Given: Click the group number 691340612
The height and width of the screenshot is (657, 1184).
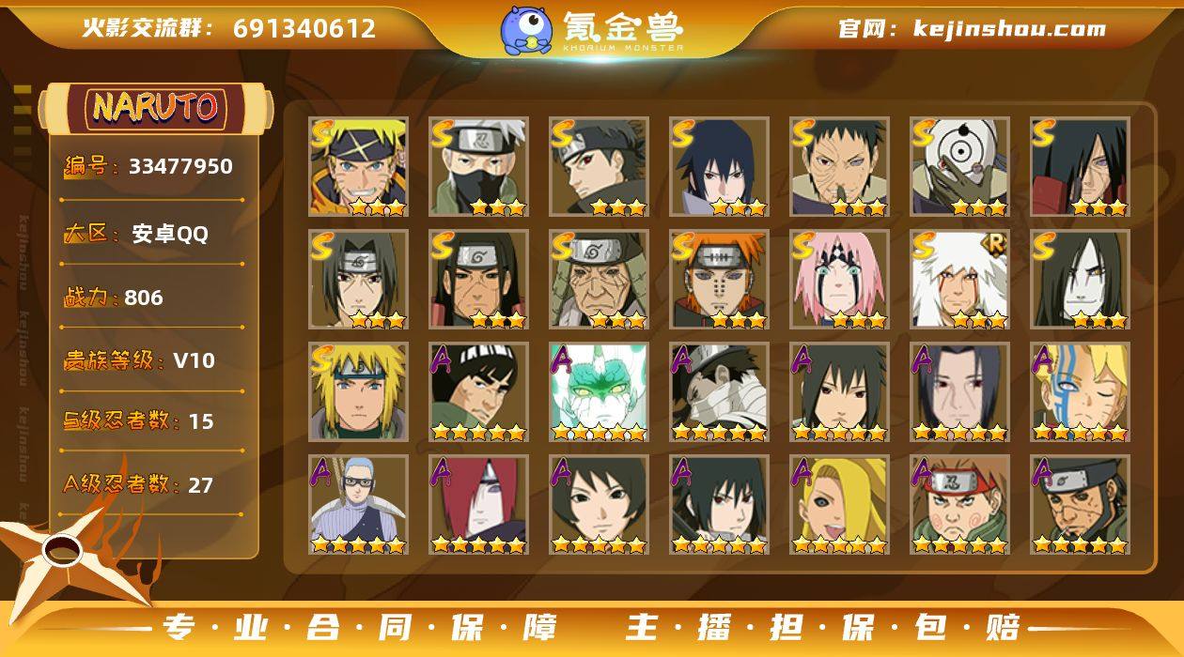Looking at the screenshot, I should point(304,28).
